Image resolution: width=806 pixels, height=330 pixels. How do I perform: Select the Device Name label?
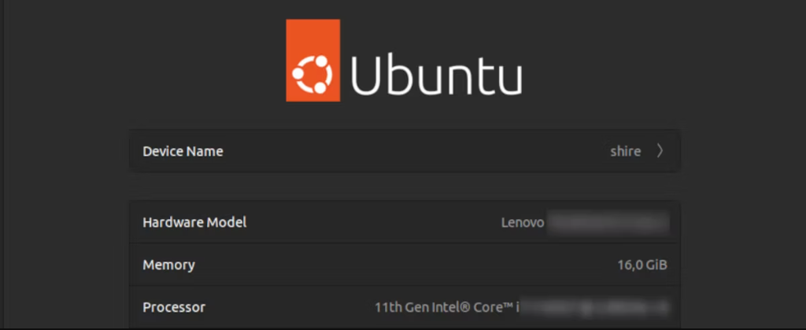pos(183,151)
